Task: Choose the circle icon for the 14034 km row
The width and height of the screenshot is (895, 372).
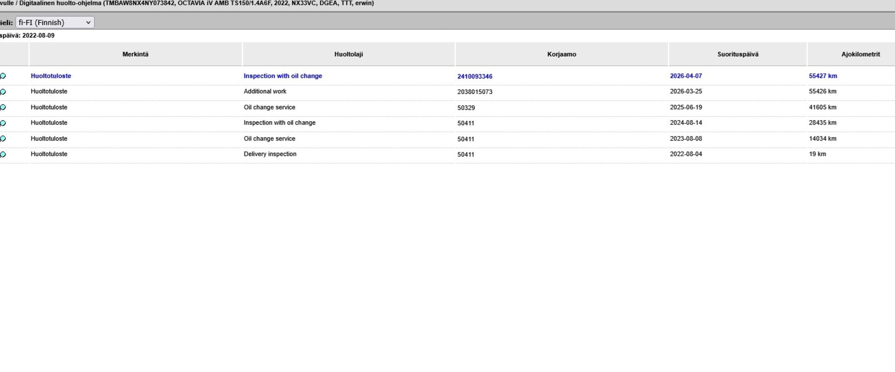Action: [x=3, y=139]
